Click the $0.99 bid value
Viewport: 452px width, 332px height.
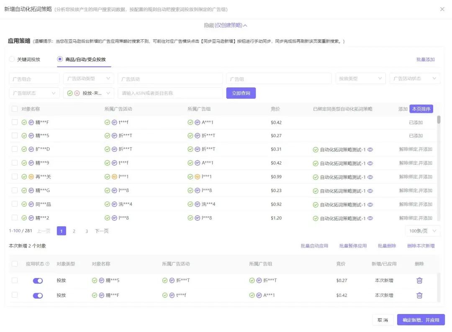(x=276, y=176)
